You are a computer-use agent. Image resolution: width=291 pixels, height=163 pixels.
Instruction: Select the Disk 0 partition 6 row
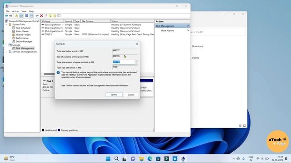point(97,31)
